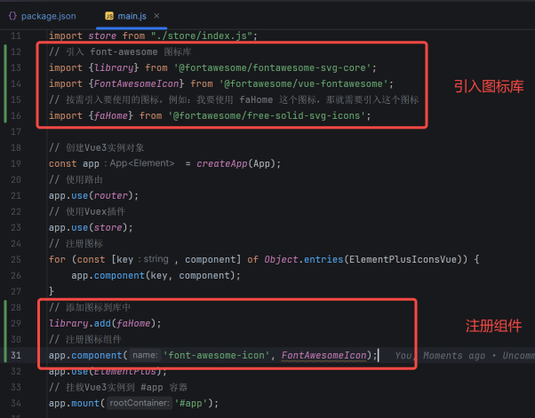Click 'ElementPlusIconsVue' in the for loop
Screen dimensions: 535x418
coord(403,259)
